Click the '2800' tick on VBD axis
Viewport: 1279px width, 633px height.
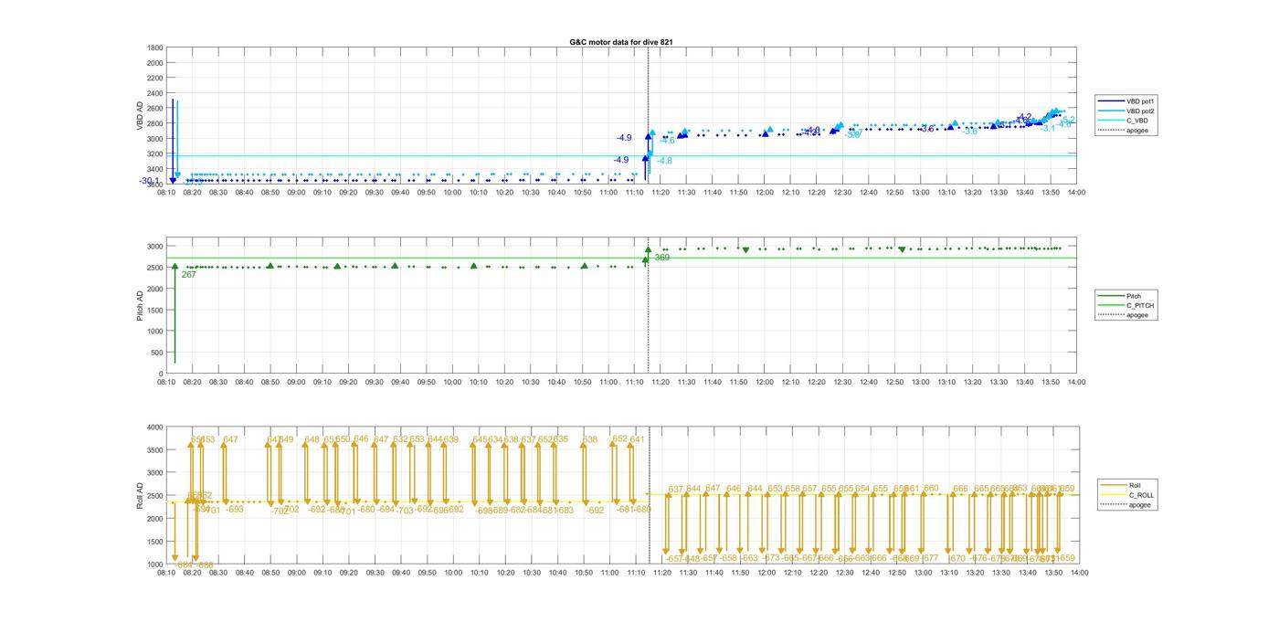155,123
